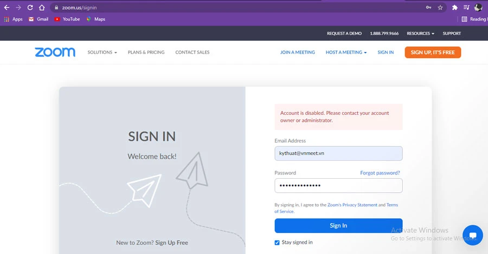488x254 pixels.
Task: Expand the Solutions dropdown
Action: tap(102, 53)
